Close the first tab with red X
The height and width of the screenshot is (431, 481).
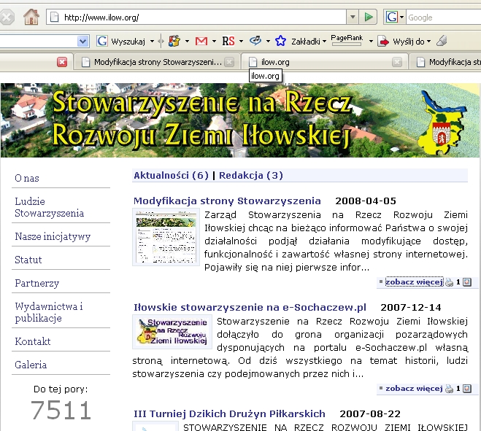[62, 62]
